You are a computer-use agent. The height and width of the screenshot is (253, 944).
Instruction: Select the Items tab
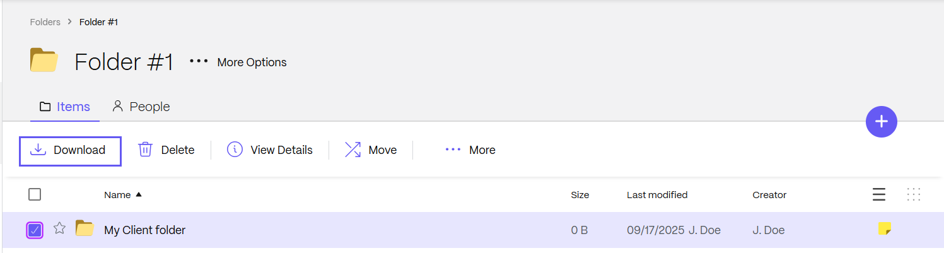click(65, 107)
